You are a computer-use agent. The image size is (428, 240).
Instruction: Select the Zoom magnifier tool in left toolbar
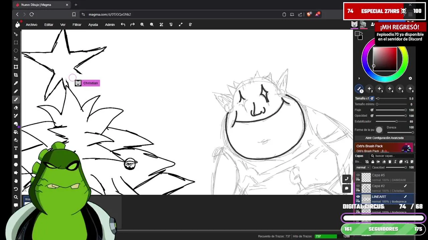point(16,197)
